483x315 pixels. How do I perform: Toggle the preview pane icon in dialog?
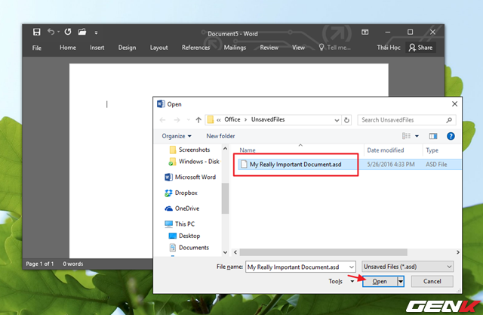(433, 136)
